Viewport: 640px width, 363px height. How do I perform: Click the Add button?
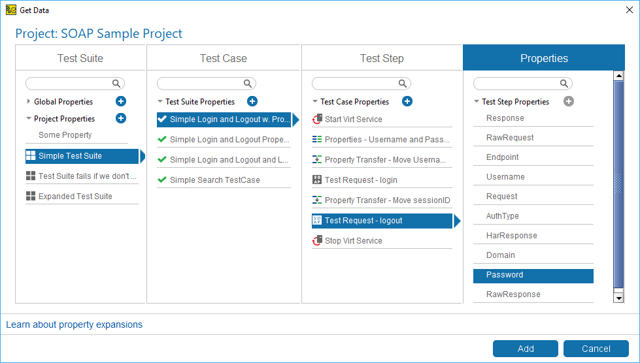(526, 349)
